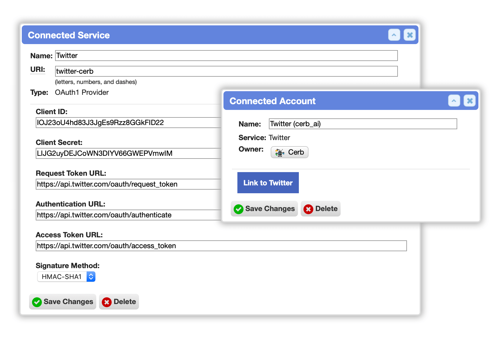Close the Connected Service dialog

coord(410,35)
